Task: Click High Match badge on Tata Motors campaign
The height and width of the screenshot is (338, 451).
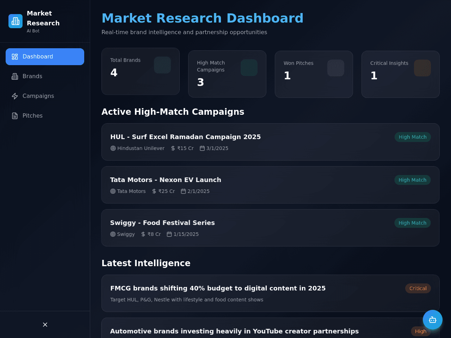Action: (x=413, y=180)
